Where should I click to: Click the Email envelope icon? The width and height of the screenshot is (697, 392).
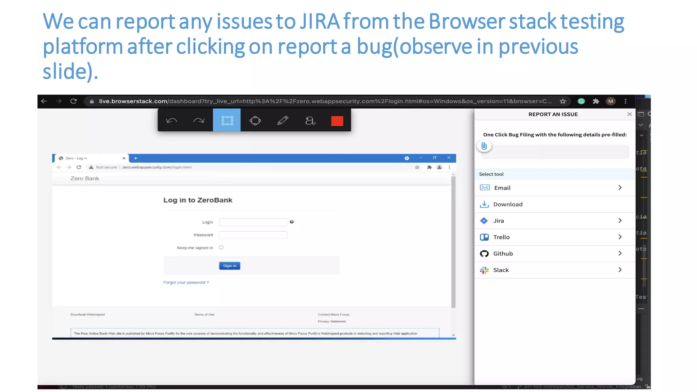[485, 187]
